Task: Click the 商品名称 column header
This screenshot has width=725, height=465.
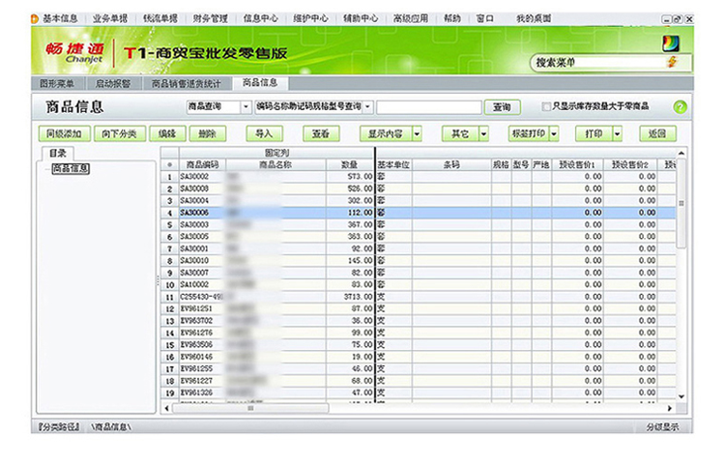Action: click(x=276, y=164)
